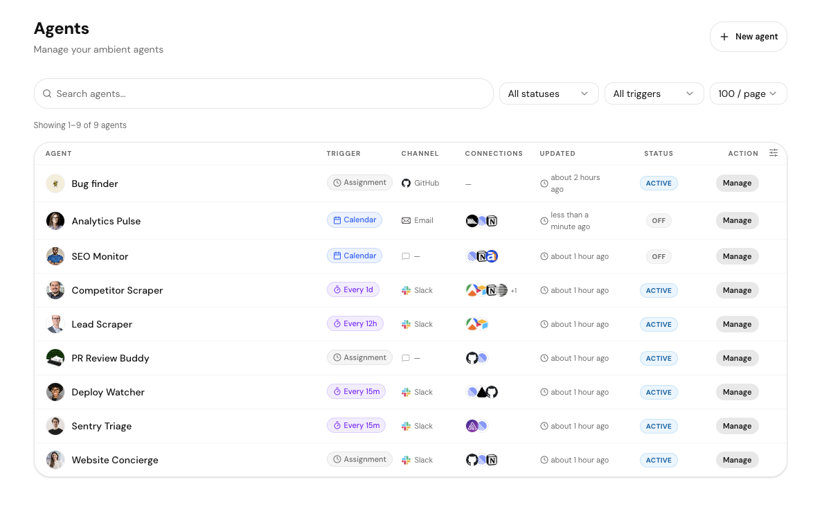Click the GitHub connection icon for PR Review Buddy
The width and height of the screenshot is (822, 518).
click(x=472, y=358)
